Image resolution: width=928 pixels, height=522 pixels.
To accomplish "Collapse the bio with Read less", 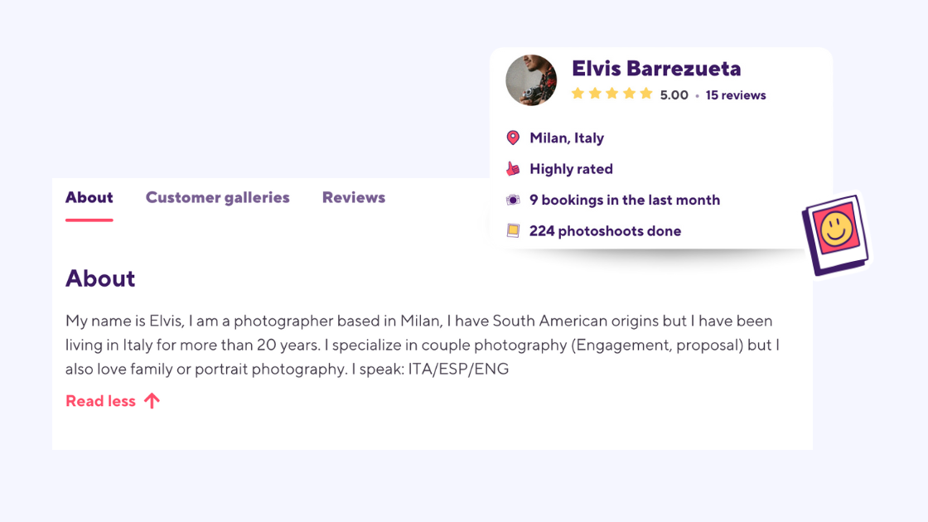I will click(x=100, y=400).
